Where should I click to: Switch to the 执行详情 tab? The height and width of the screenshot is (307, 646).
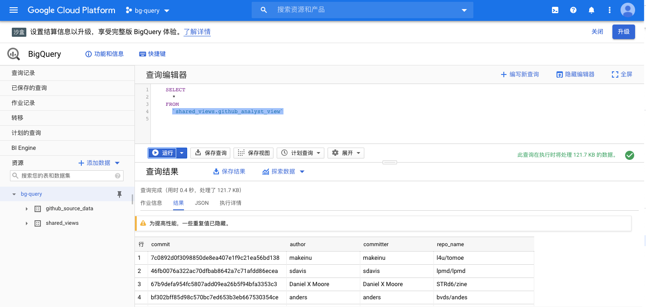click(230, 203)
